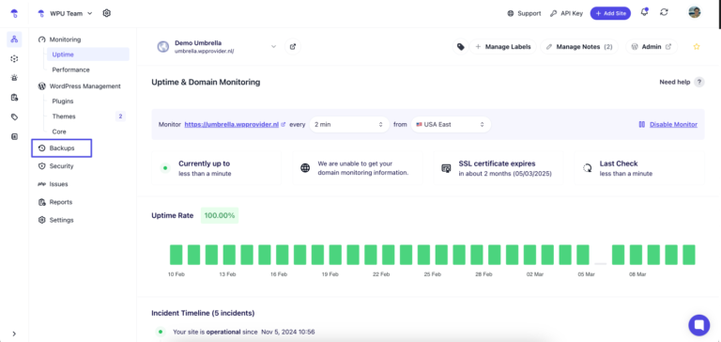Click the 05 Mar gap uptime bar

(601, 263)
